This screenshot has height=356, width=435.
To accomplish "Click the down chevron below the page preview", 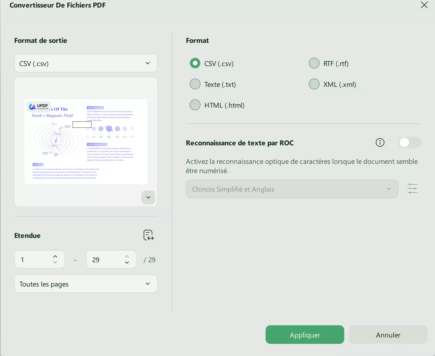I will pyautogui.click(x=148, y=197).
